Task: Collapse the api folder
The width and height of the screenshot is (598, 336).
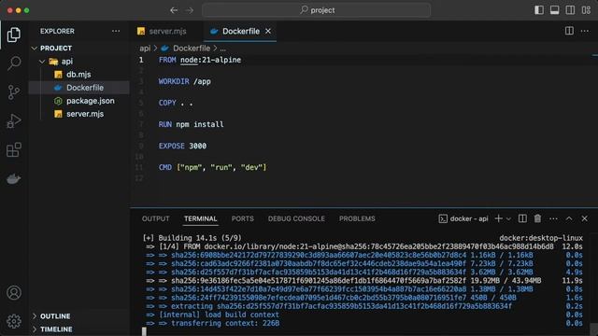Action: pos(79,62)
